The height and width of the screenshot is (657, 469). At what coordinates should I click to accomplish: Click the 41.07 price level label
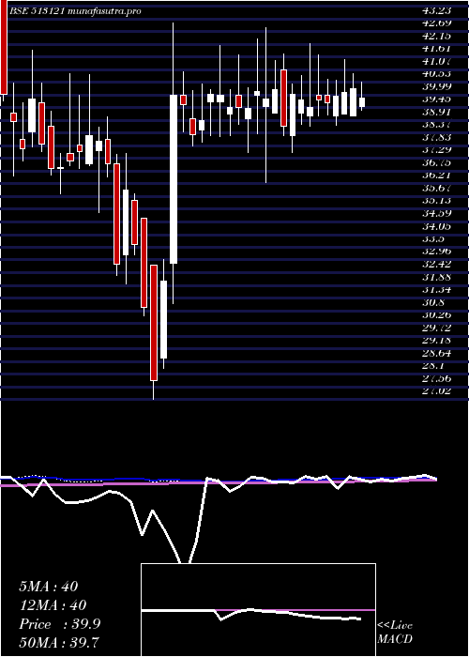[x=436, y=61]
